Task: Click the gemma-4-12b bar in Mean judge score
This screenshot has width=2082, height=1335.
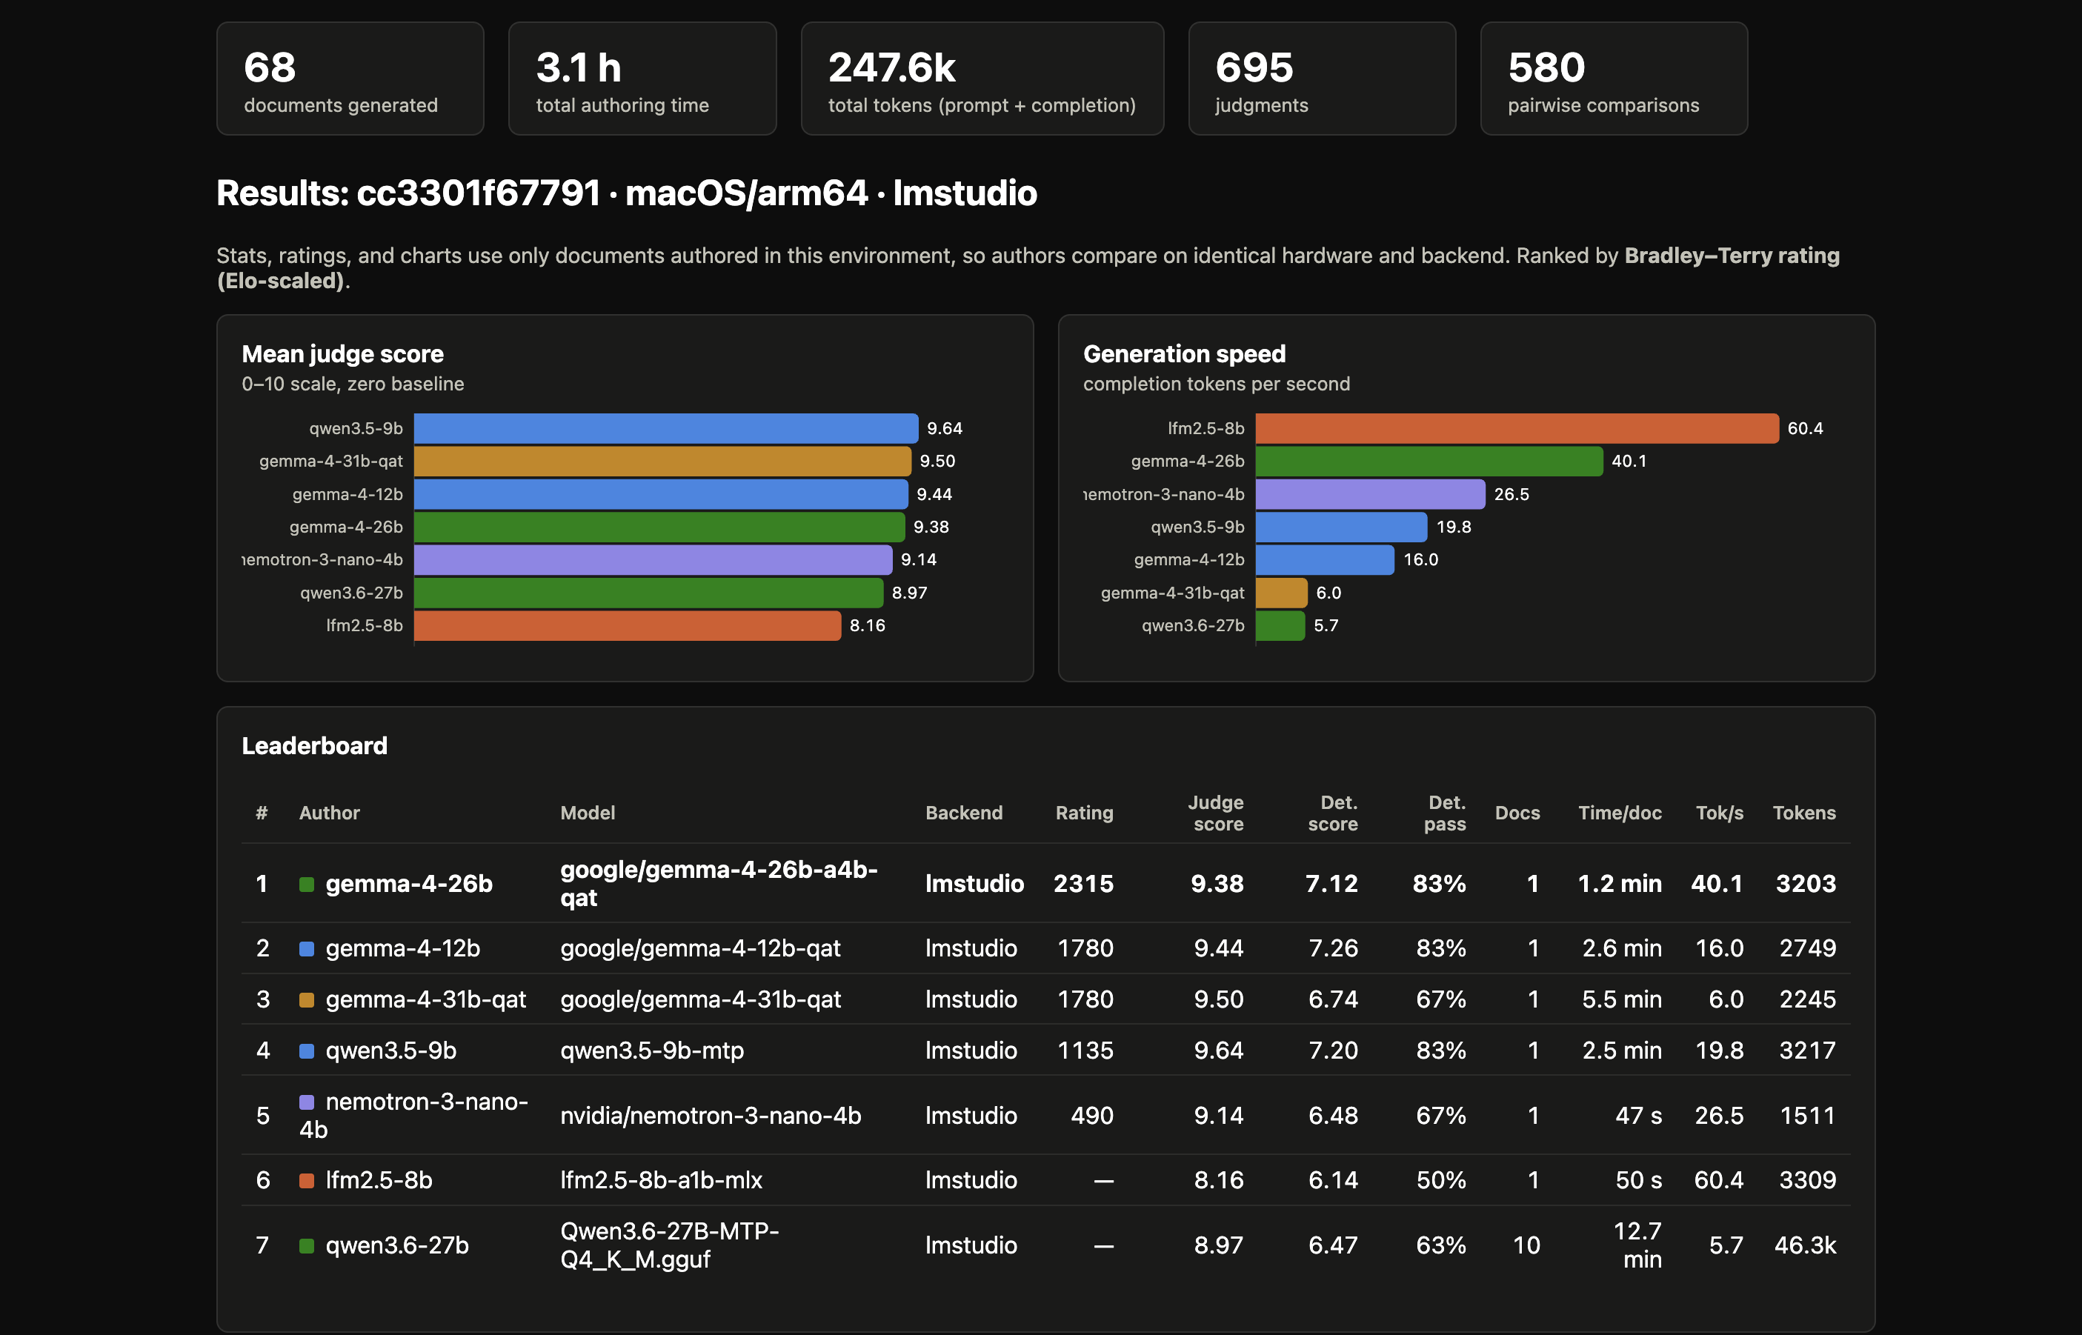Action: coord(660,494)
